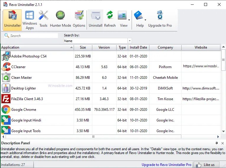Viewport: 226px width, 168px height.
Task: Select the Google Chrome entry name
Action: tap(24, 110)
